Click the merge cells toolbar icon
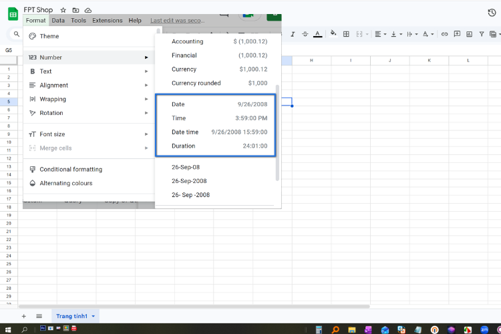501x334 pixels. [359, 34]
